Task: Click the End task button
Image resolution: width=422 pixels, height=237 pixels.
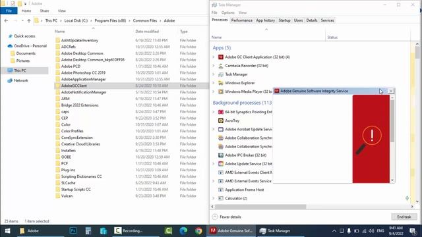Action: [x=404, y=217]
